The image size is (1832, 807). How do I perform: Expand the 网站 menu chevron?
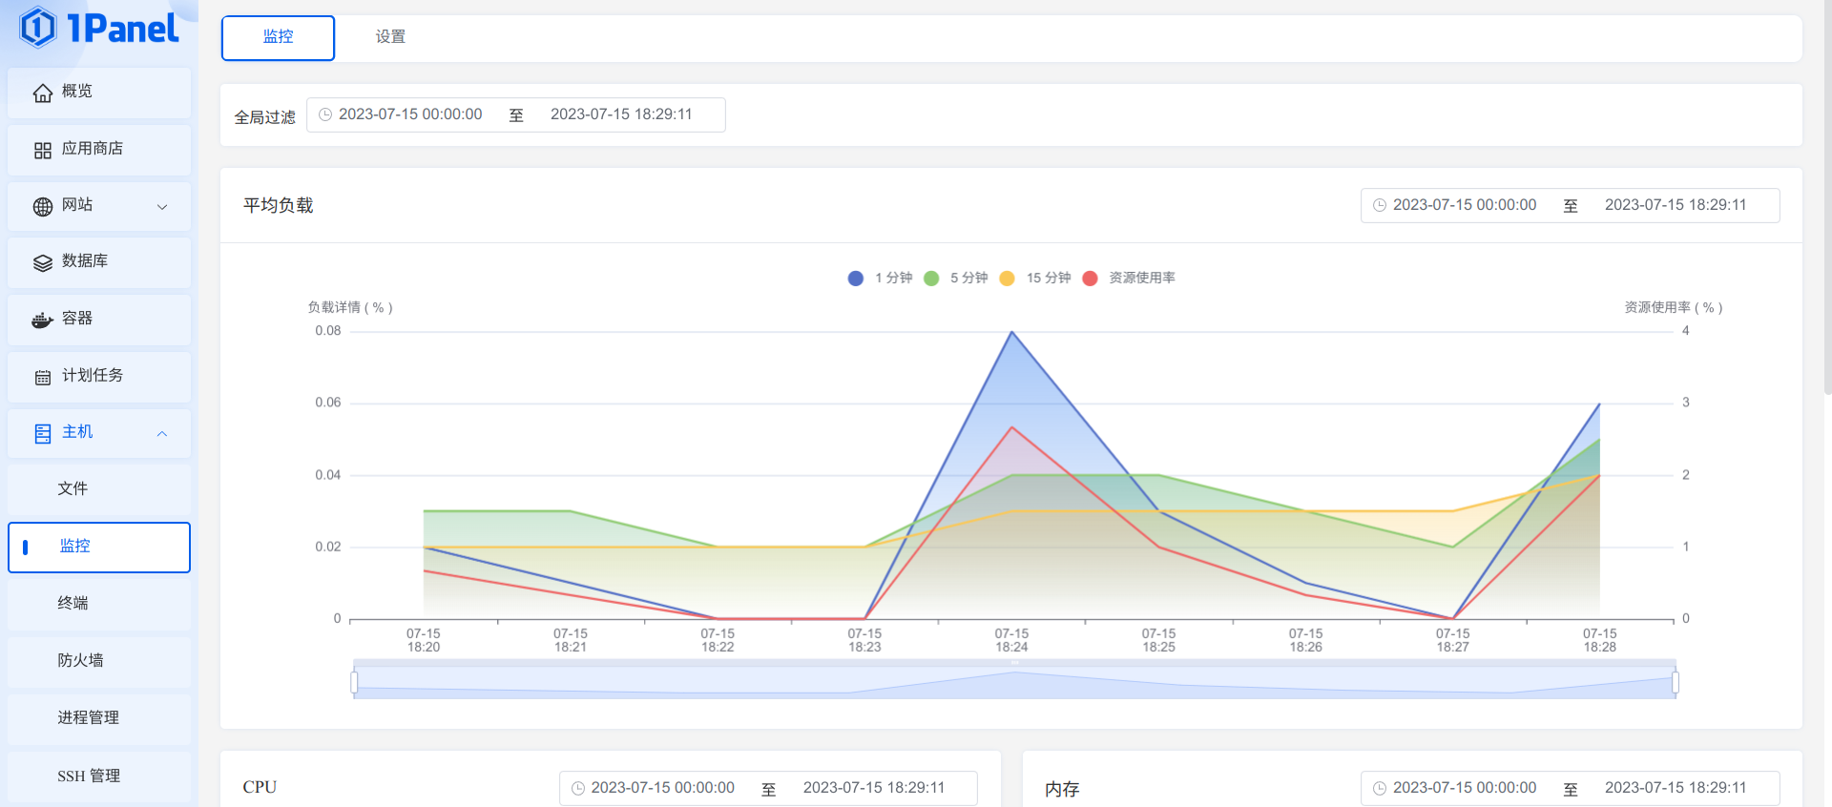[x=162, y=206]
